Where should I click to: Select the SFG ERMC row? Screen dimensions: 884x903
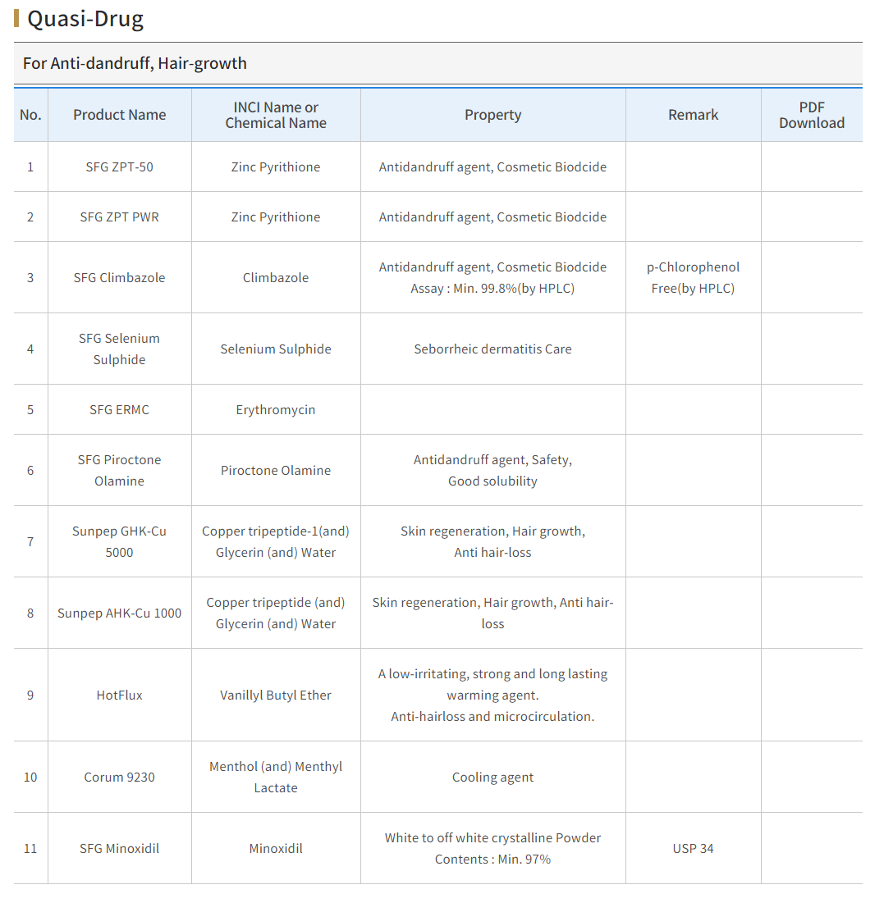pos(438,409)
